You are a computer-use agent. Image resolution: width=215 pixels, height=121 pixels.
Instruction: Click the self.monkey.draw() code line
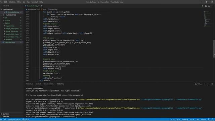click(x=52, y=54)
